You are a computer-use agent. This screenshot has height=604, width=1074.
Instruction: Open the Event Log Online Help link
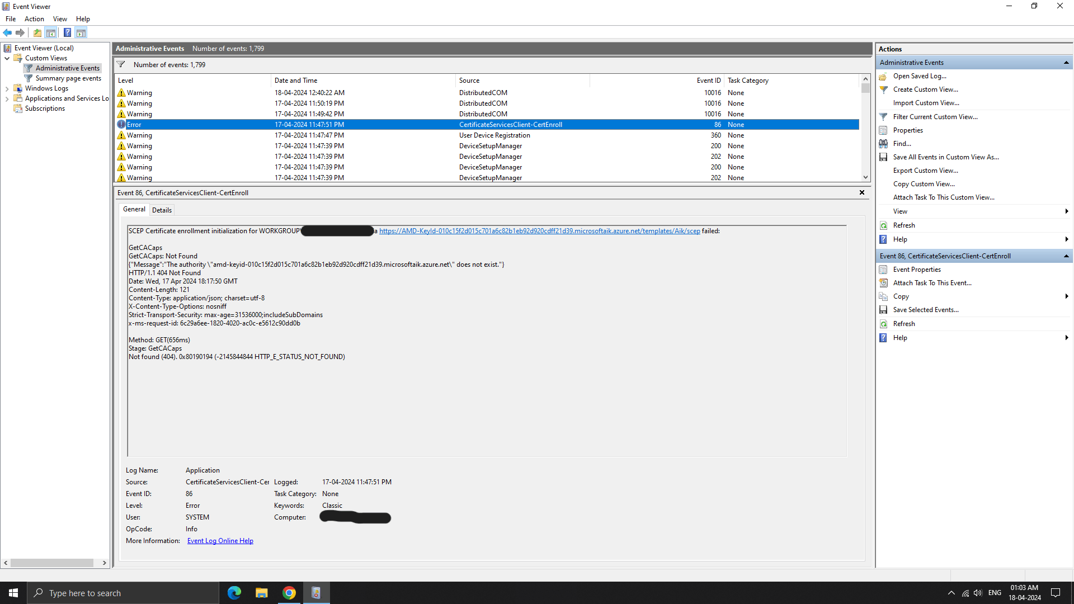point(220,541)
